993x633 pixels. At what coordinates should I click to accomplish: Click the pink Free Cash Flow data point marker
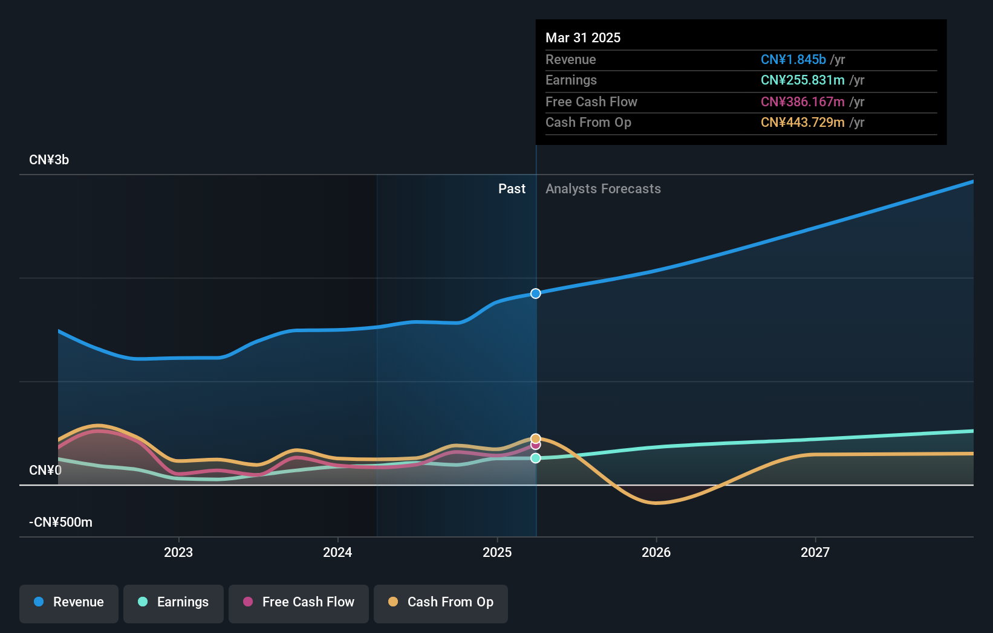tap(536, 446)
